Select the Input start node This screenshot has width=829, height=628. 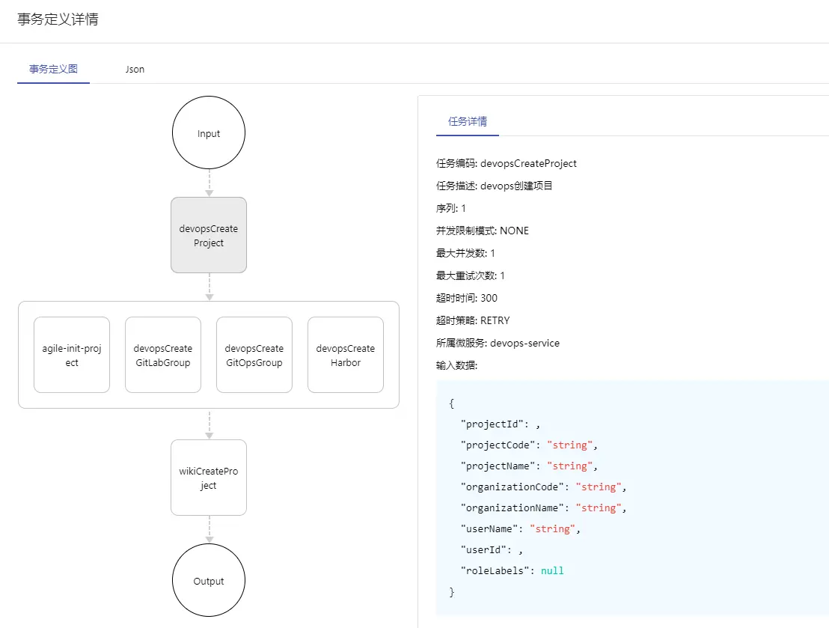click(x=209, y=132)
